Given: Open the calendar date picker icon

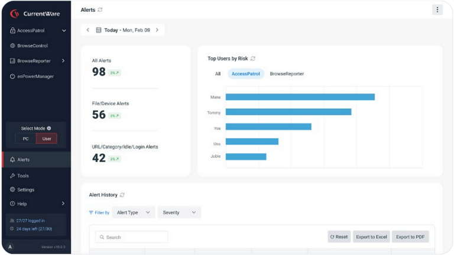Looking at the screenshot, I should point(99,30).
